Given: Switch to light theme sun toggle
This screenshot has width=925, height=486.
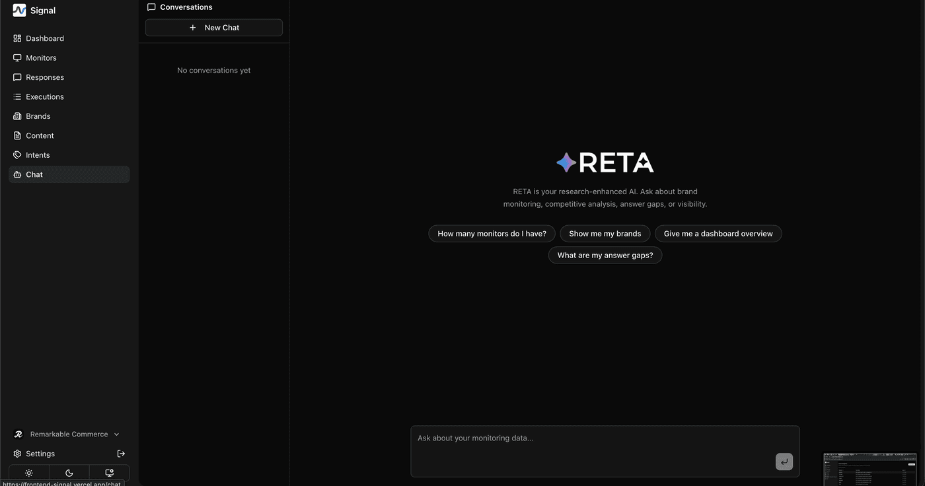Looking at the screenshot, I should point(29,473).
